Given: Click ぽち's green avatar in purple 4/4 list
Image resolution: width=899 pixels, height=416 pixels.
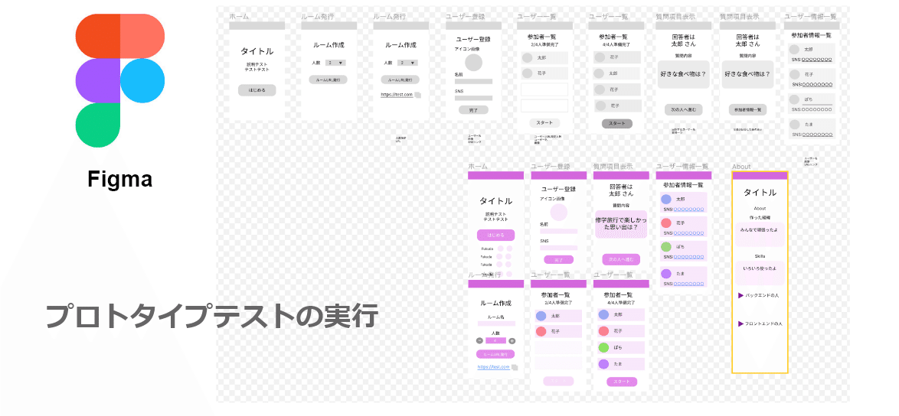Looking at the screenshot, I should pos(603,347).
